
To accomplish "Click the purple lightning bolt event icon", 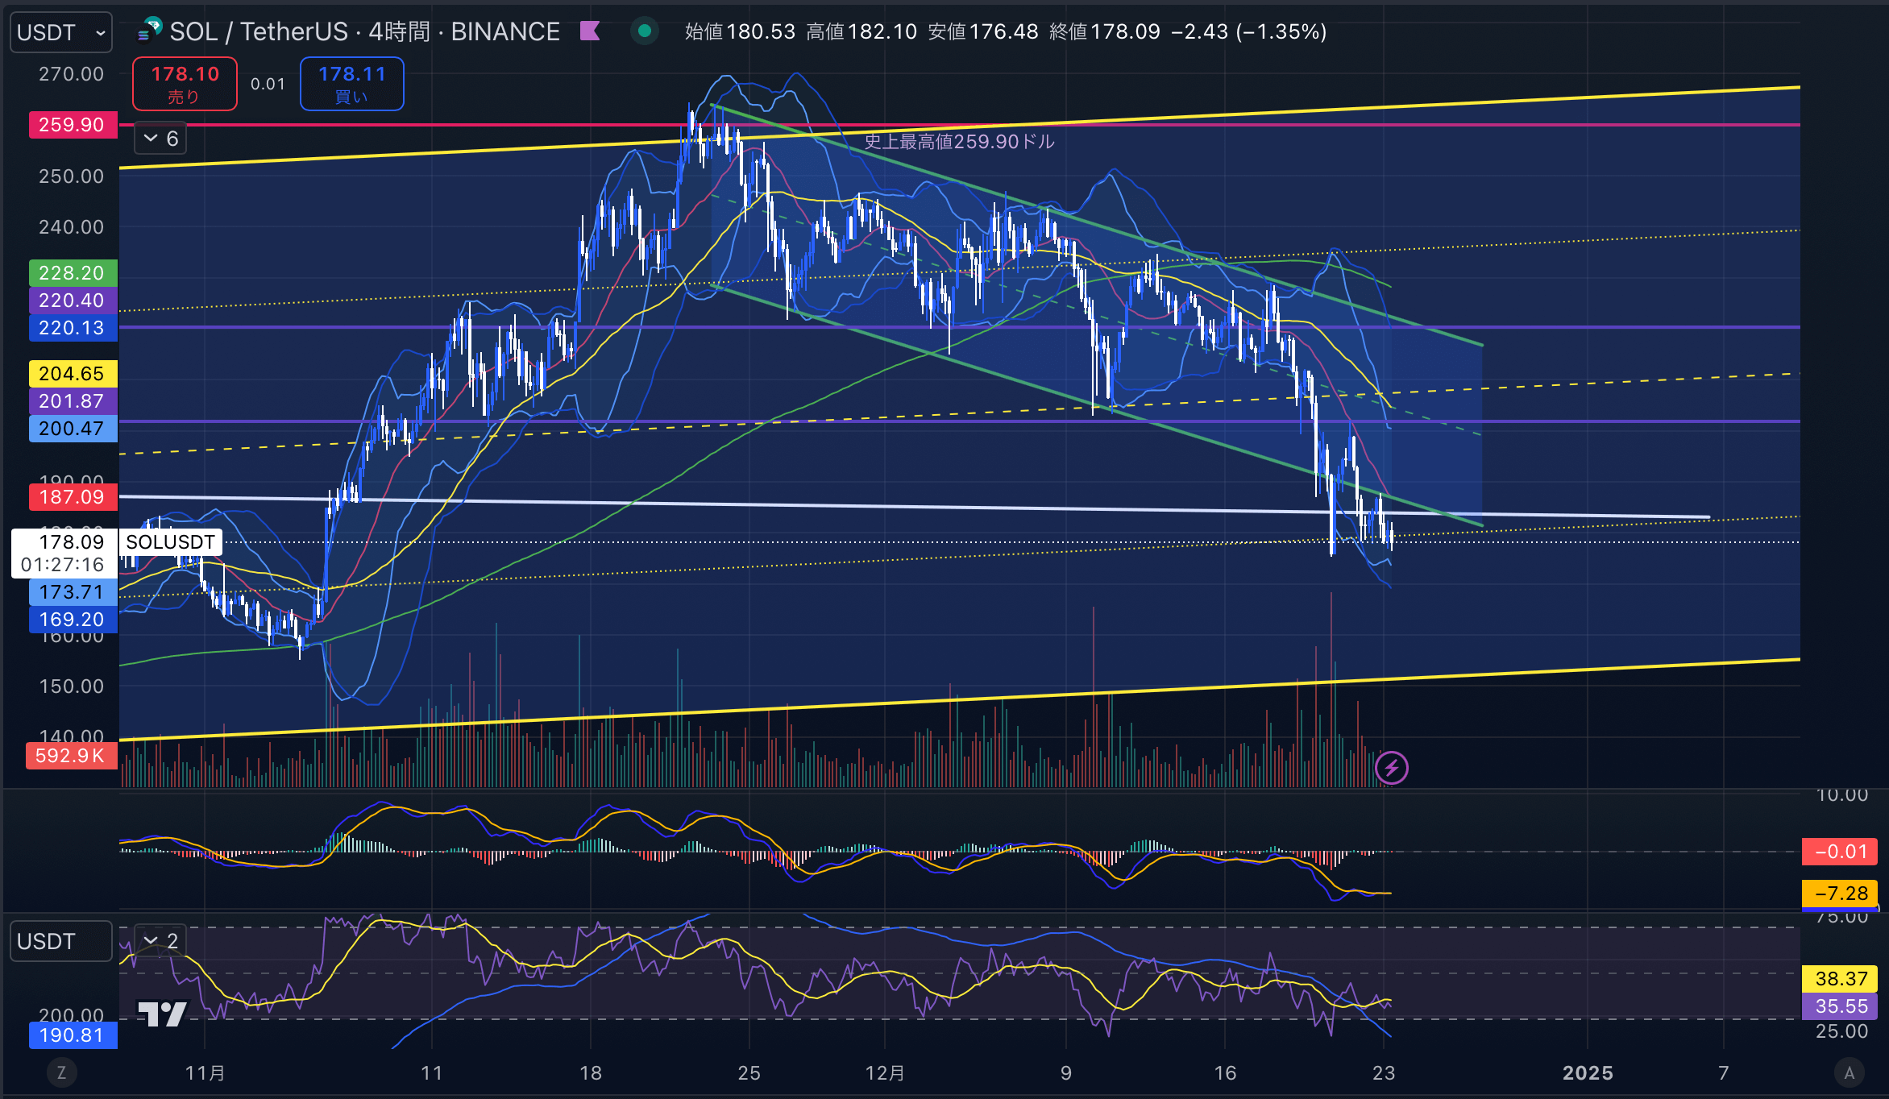I will pyautogui.click(x=1392, y=768).
